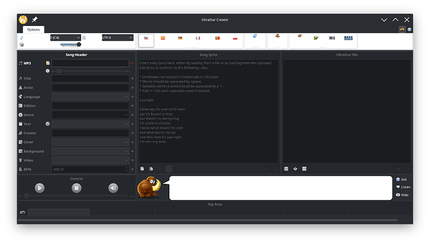Image resolution: width=430 pixels, height=244 pixels.
Task: Toggle the pin icon in title bar
Action: click(34, 20)
